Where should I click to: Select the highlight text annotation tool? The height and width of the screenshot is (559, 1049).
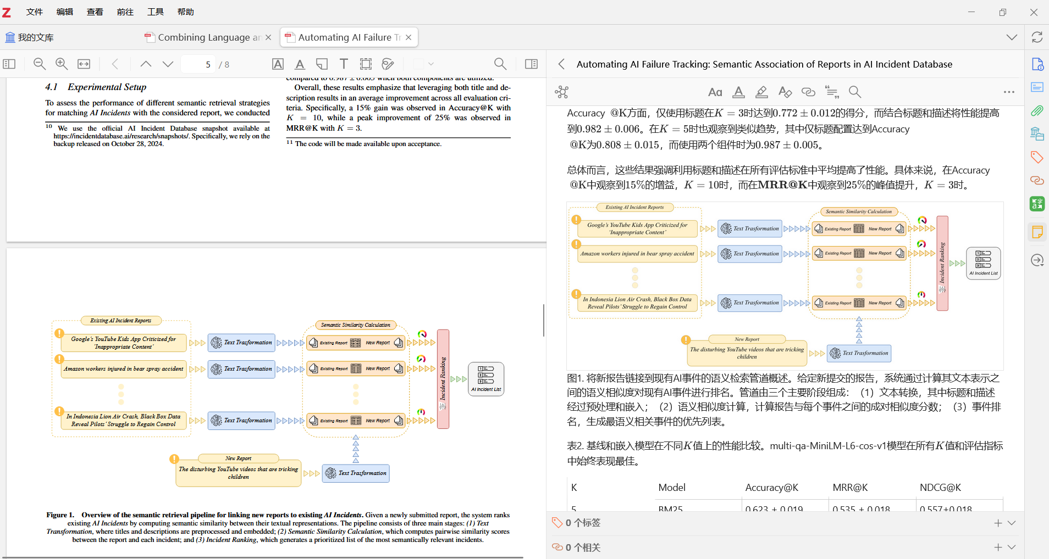278,64
